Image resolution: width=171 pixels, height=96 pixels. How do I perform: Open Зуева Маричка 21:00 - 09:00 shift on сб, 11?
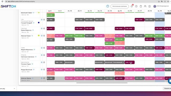point(80,29)
